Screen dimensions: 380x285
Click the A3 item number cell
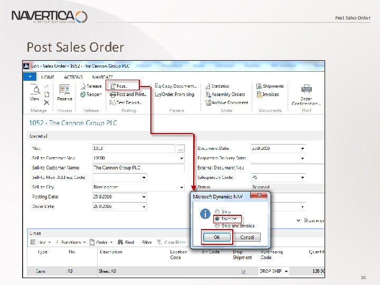coord(70,271)
